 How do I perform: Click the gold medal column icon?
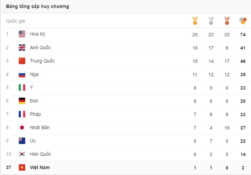point(195,21)
